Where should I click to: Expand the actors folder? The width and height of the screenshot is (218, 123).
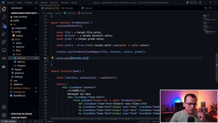24,43
